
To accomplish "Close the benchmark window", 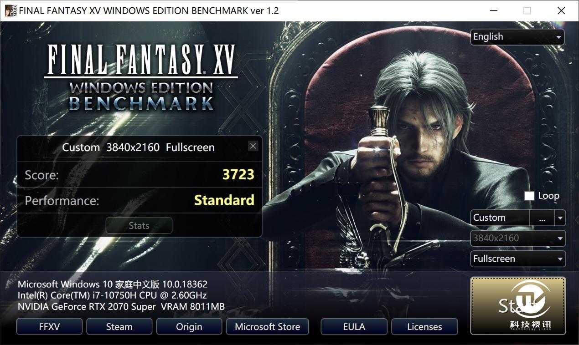I will point(561,10).
